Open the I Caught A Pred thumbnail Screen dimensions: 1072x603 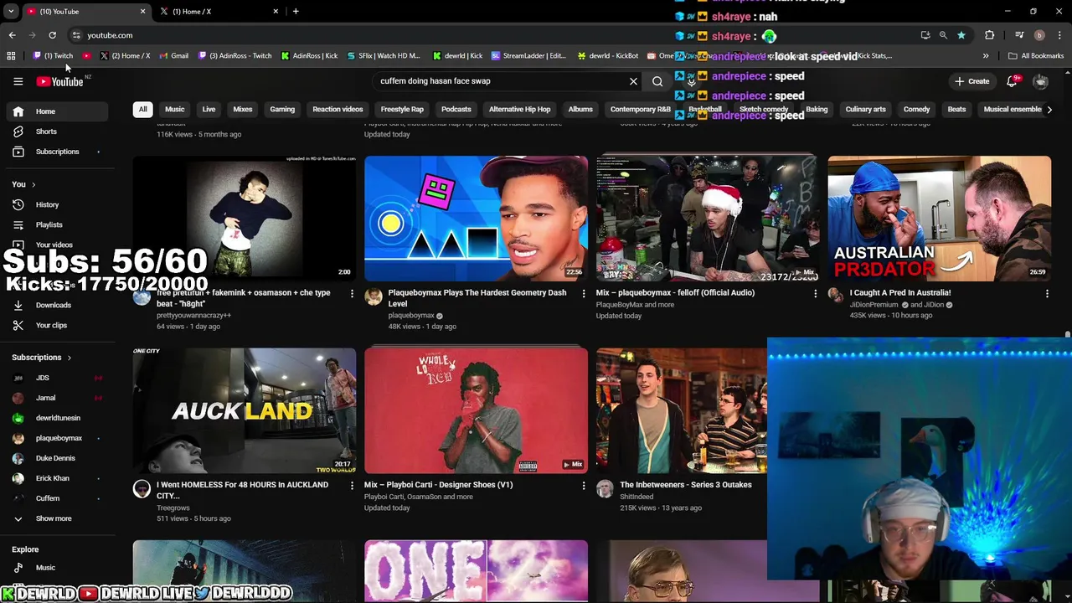coord(940,219)
